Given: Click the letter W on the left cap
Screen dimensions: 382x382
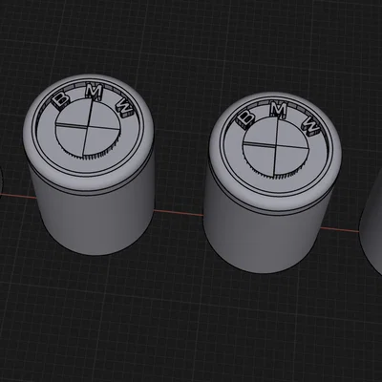Looking at the screenshot, I should coord(125,108).
